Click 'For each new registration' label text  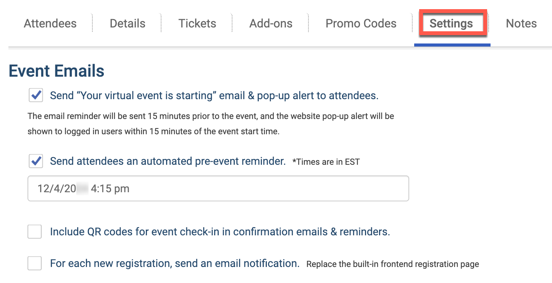(x=174, y=263)
